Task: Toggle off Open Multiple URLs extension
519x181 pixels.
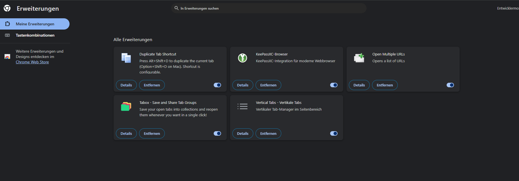Action: (x=450, y=85)
